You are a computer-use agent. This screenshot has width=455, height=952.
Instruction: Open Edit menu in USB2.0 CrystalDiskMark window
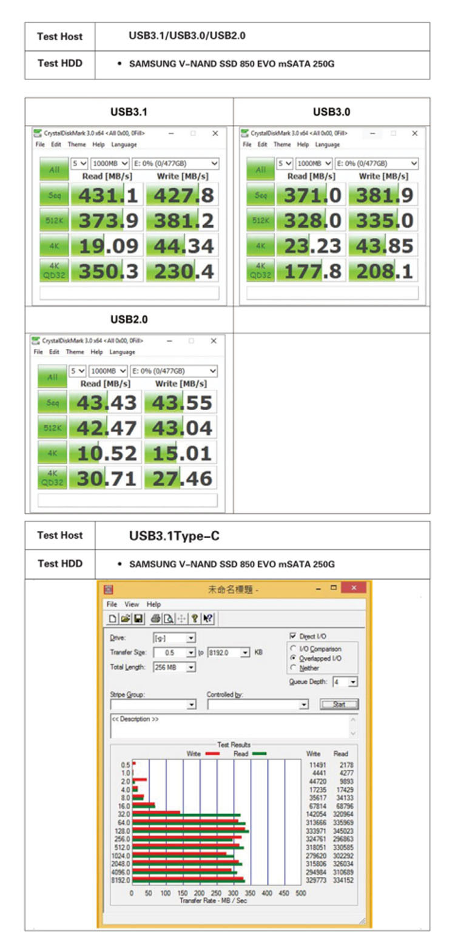click(x=54, y=352)
